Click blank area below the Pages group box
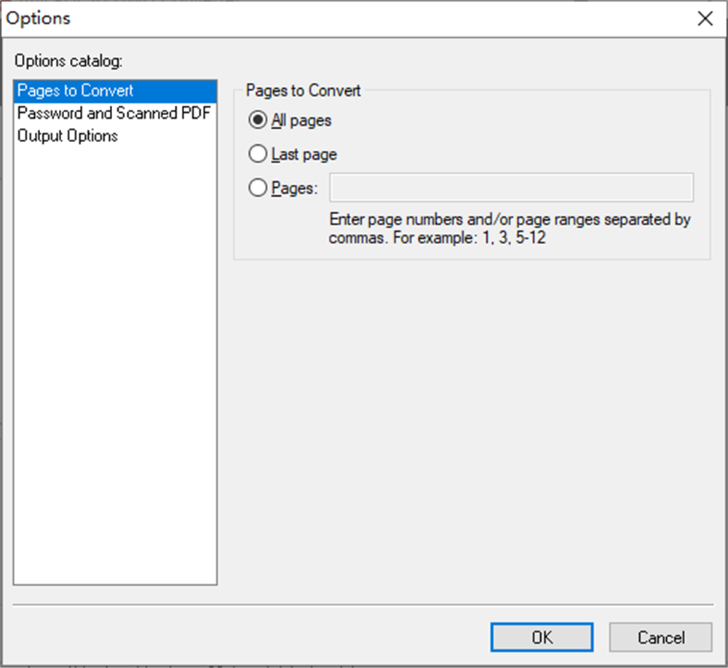 [471, 423]
